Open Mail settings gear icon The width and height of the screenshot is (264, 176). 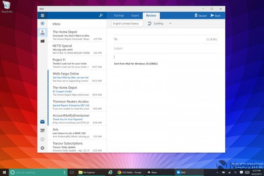click(43, 148)
